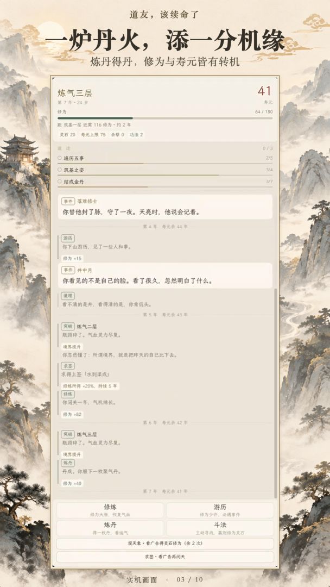Click the 第 7 年 寿元余 41 年 divider

165,491
